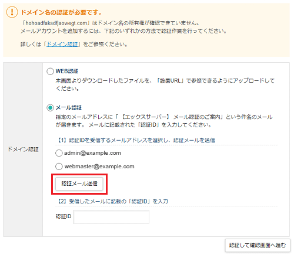
Task: Click the WEB認証 upload description text
Action: [165, 84]
